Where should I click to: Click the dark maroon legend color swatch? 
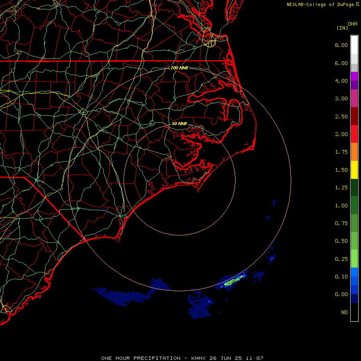[354, 116]
